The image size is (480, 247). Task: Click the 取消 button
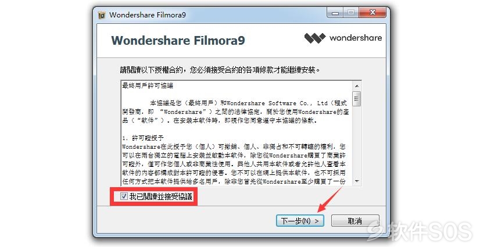(355, 221)
